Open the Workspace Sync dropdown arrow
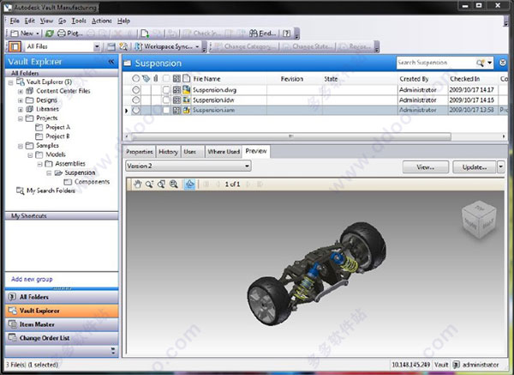Viewport: 514px width, 375px height. coord(197,46)
